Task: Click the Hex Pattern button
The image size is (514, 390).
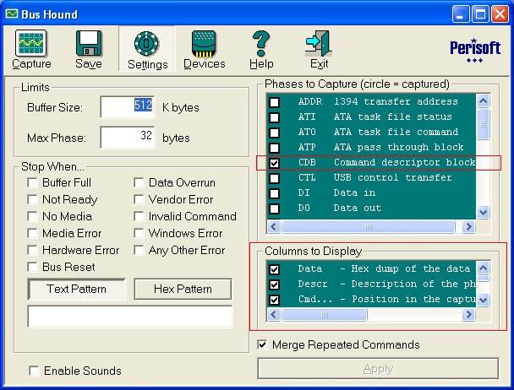Action: [183, 290]
